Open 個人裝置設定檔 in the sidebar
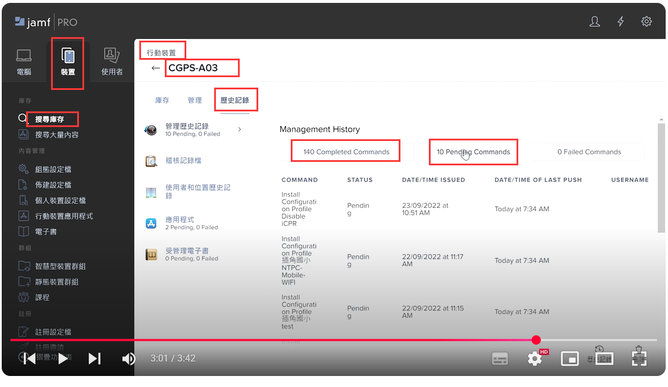The height and width of the screenshot is (387, 668). click(60, 201)
